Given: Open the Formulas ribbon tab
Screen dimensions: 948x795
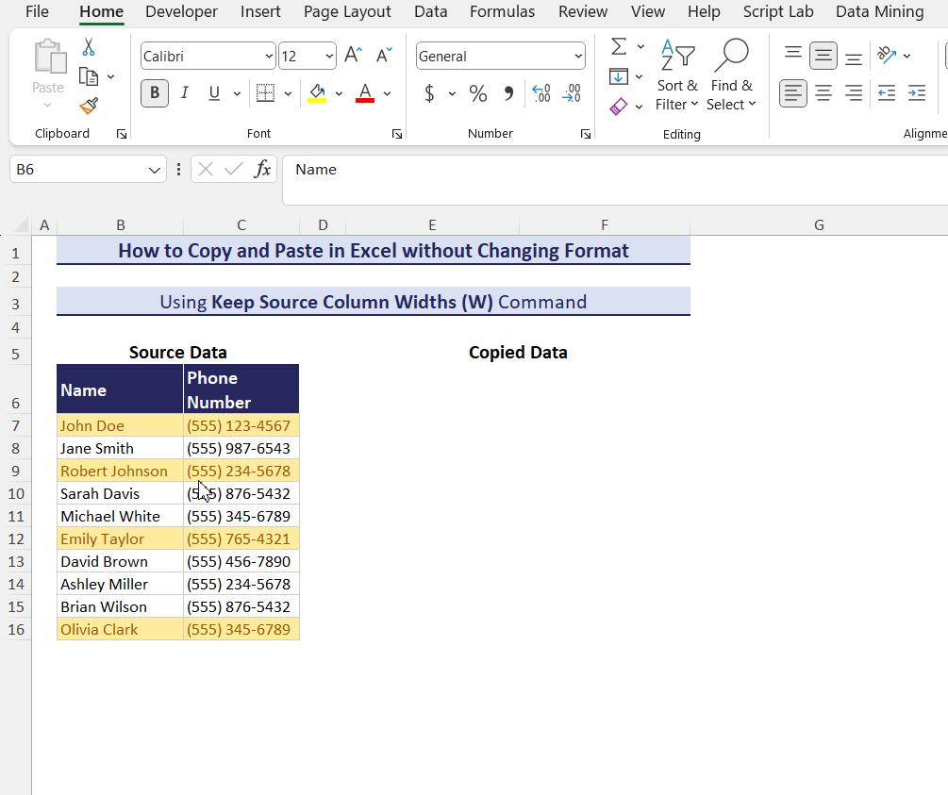Looking at the screenshot, I should coord(502,12).
